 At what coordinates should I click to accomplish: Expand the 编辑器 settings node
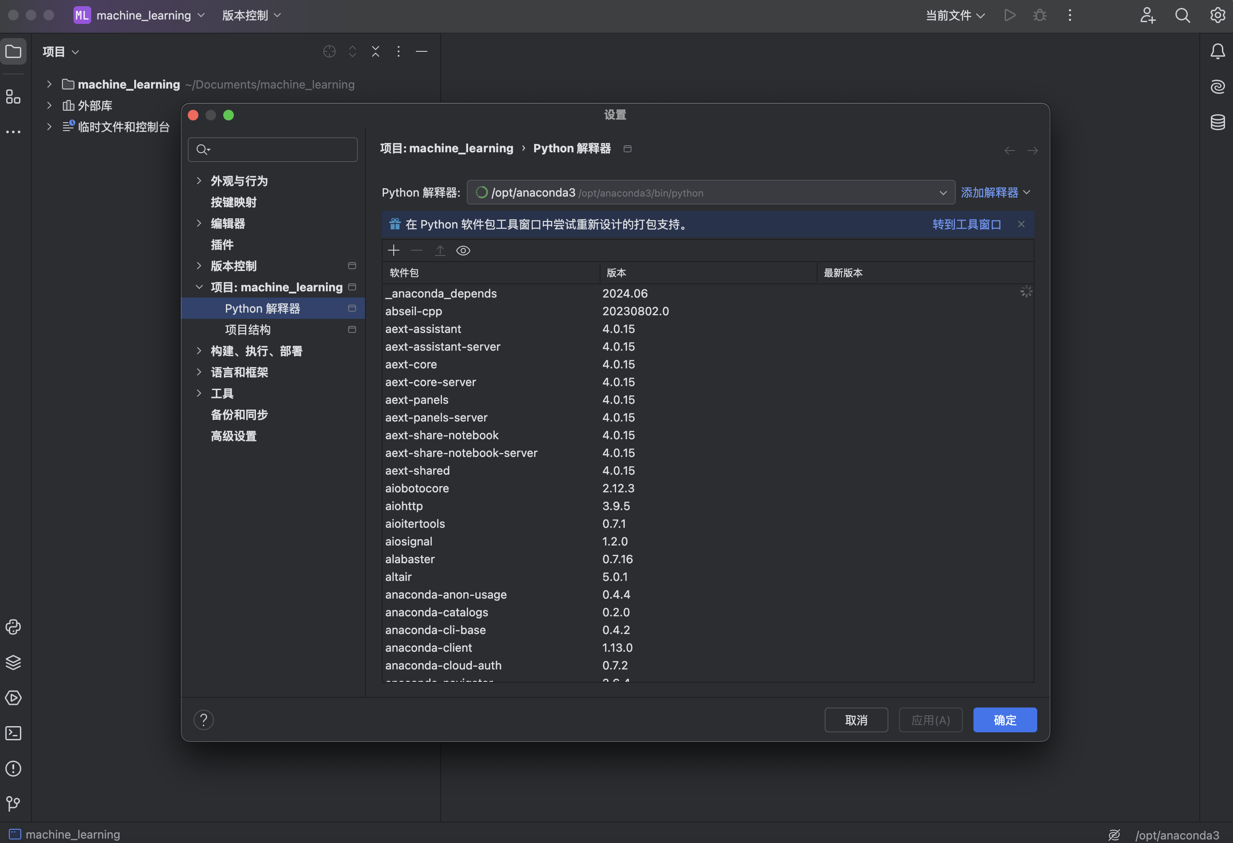[199, 223]
